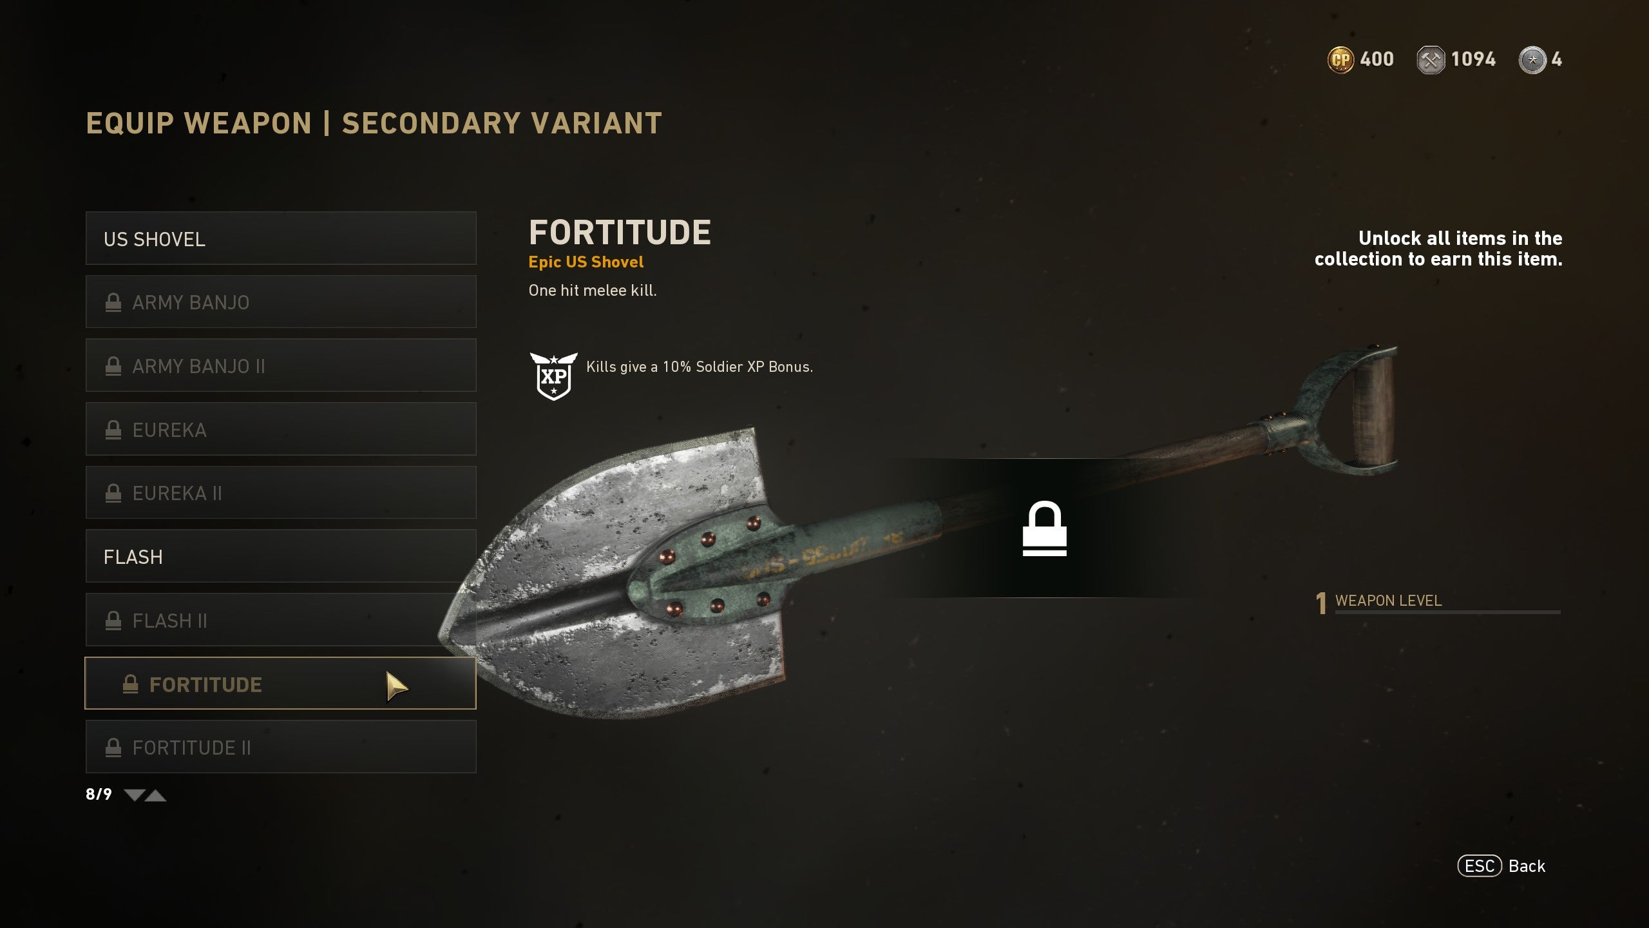The height and width of the screenshot is (928, 1649).
Task: Select the FORTITUDE II variant
Action: (281, 747)
